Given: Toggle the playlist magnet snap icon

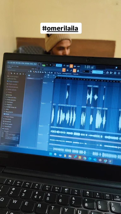Looking at the screenshot, I should pos(31,71).
